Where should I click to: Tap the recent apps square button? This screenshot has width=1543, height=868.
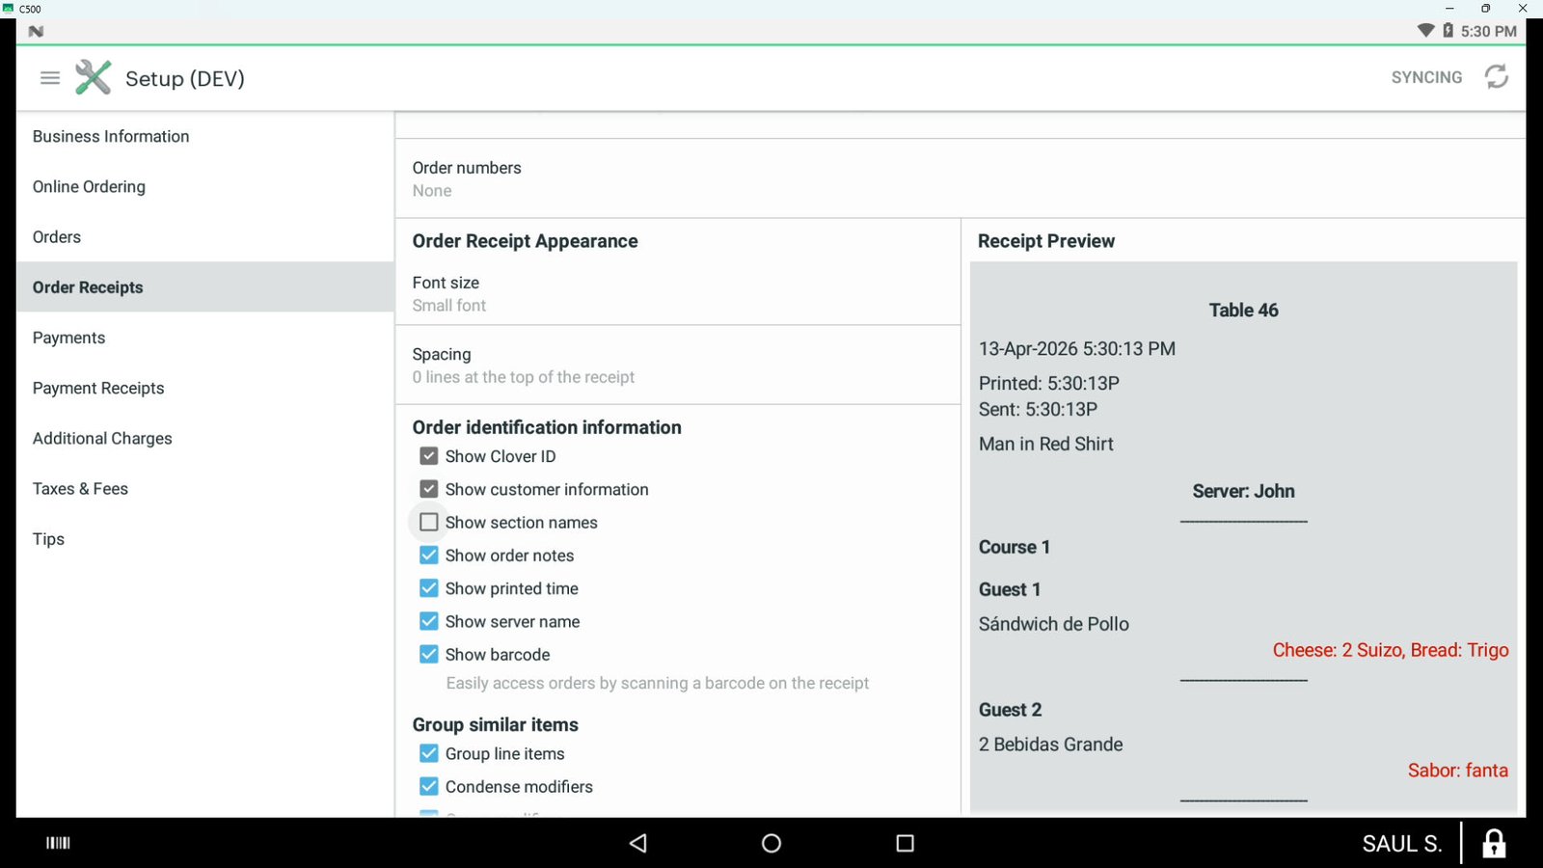point(905,843)
